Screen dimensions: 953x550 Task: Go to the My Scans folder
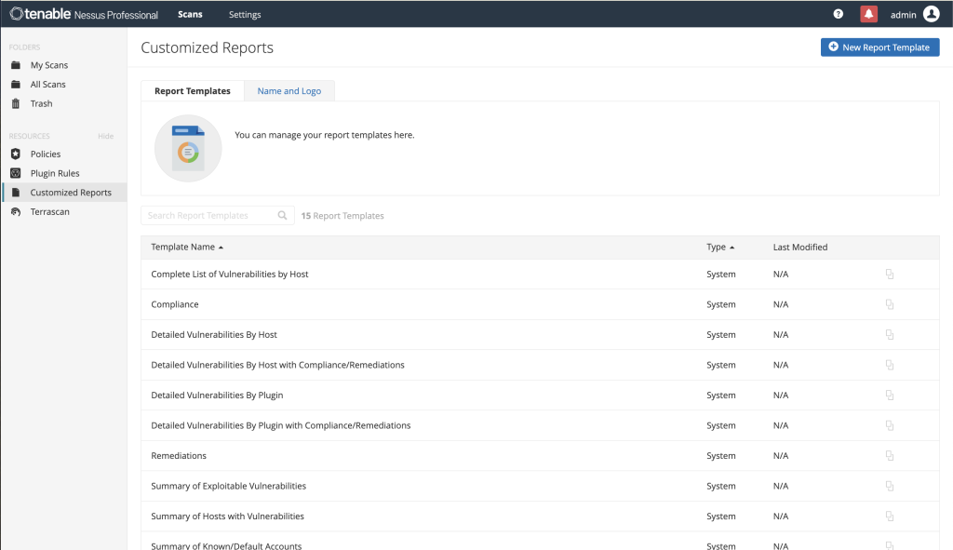[x=48, y=65]
